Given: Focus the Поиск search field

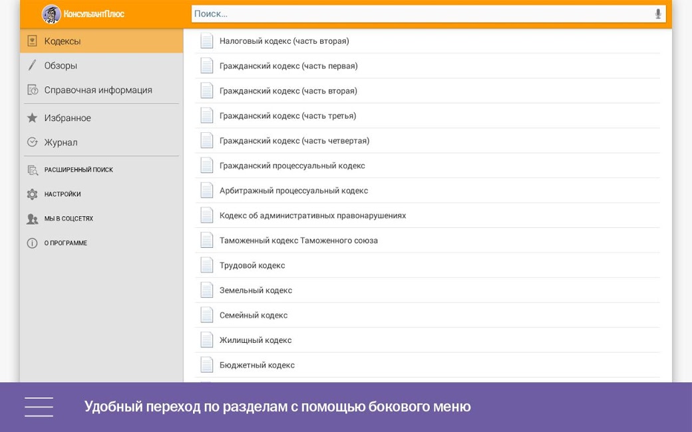Looking at the screenshot, I should click(x=419, y=14).
